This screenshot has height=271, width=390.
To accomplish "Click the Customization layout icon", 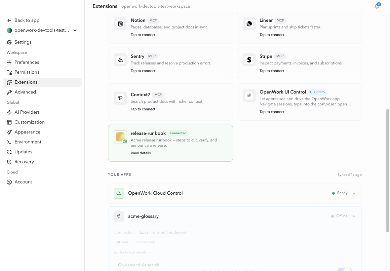I will (x=9, y=122).
